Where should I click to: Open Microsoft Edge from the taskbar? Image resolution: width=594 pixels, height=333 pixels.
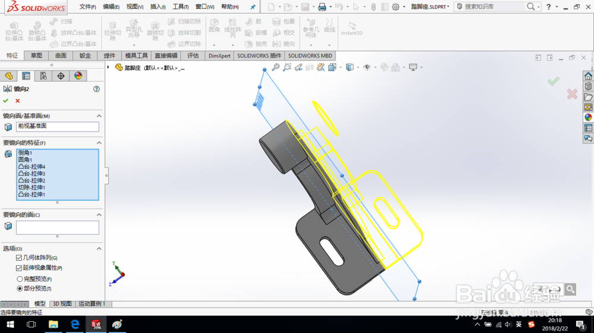pos(75,324)
